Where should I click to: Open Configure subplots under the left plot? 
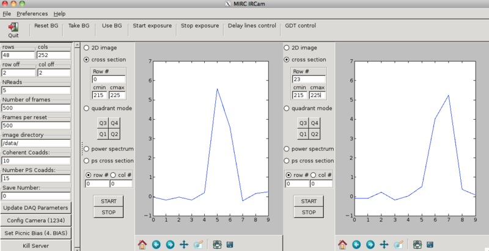tap(217, 244)
